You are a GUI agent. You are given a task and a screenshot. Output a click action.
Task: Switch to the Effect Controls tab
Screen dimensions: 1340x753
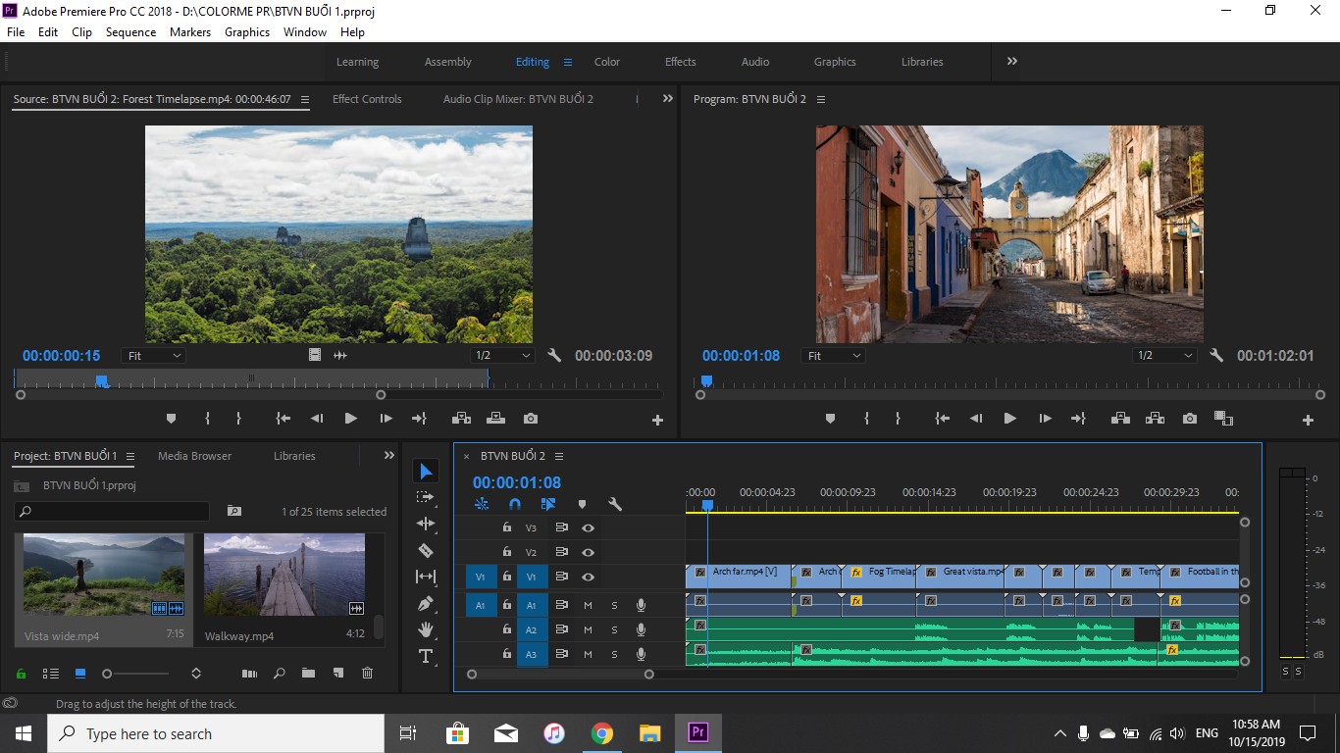(367, 99)
